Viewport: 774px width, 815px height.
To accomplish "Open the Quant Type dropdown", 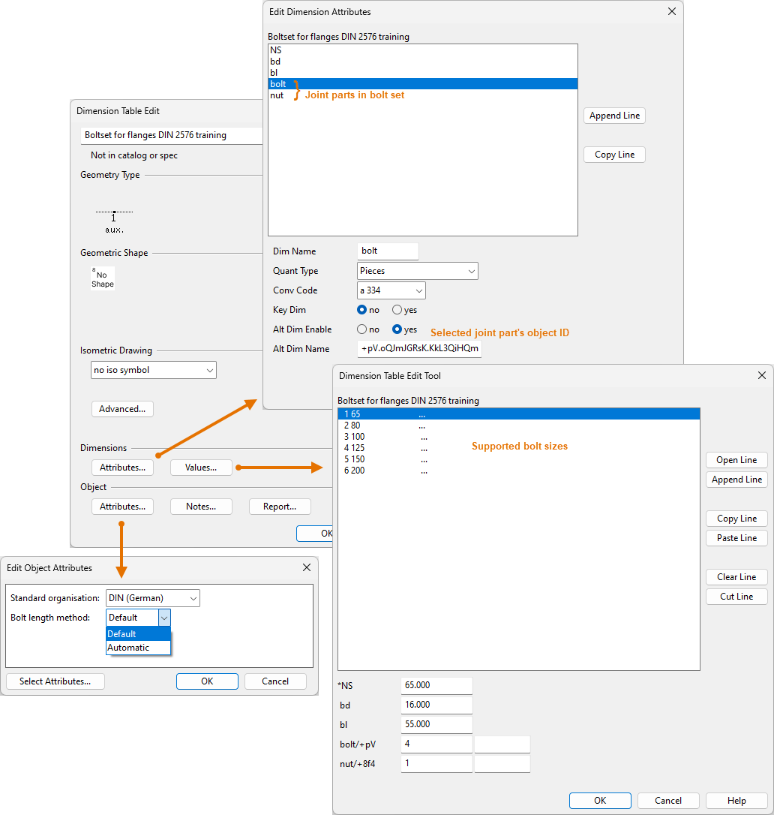I will (x=418, y=271).
